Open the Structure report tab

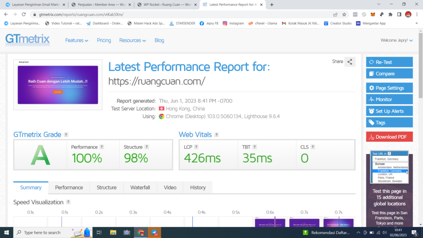(x=106, y=188)
